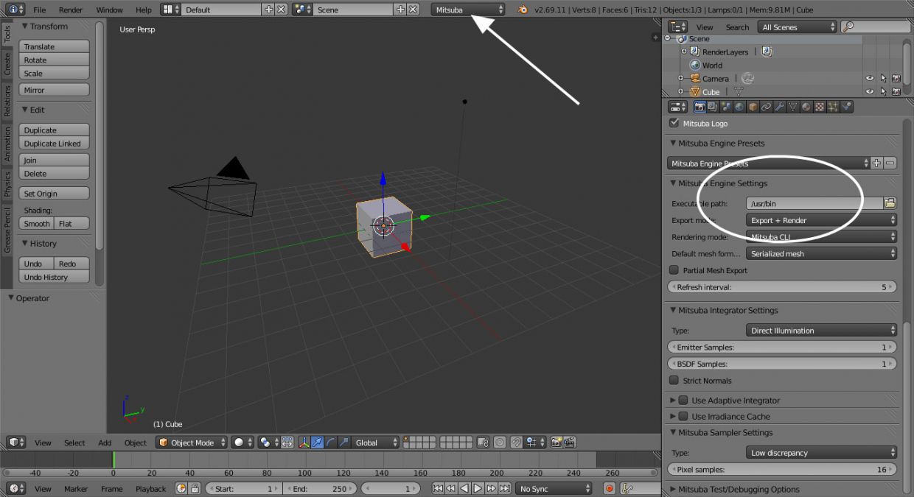Open the integrator Type dropdown showing Direct Illumination
Image resolution: width=914 pixels, height=497 pixels.
(x=821, y=331)
